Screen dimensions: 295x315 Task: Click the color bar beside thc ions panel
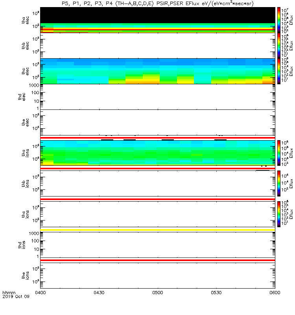[x=279, y=214]
